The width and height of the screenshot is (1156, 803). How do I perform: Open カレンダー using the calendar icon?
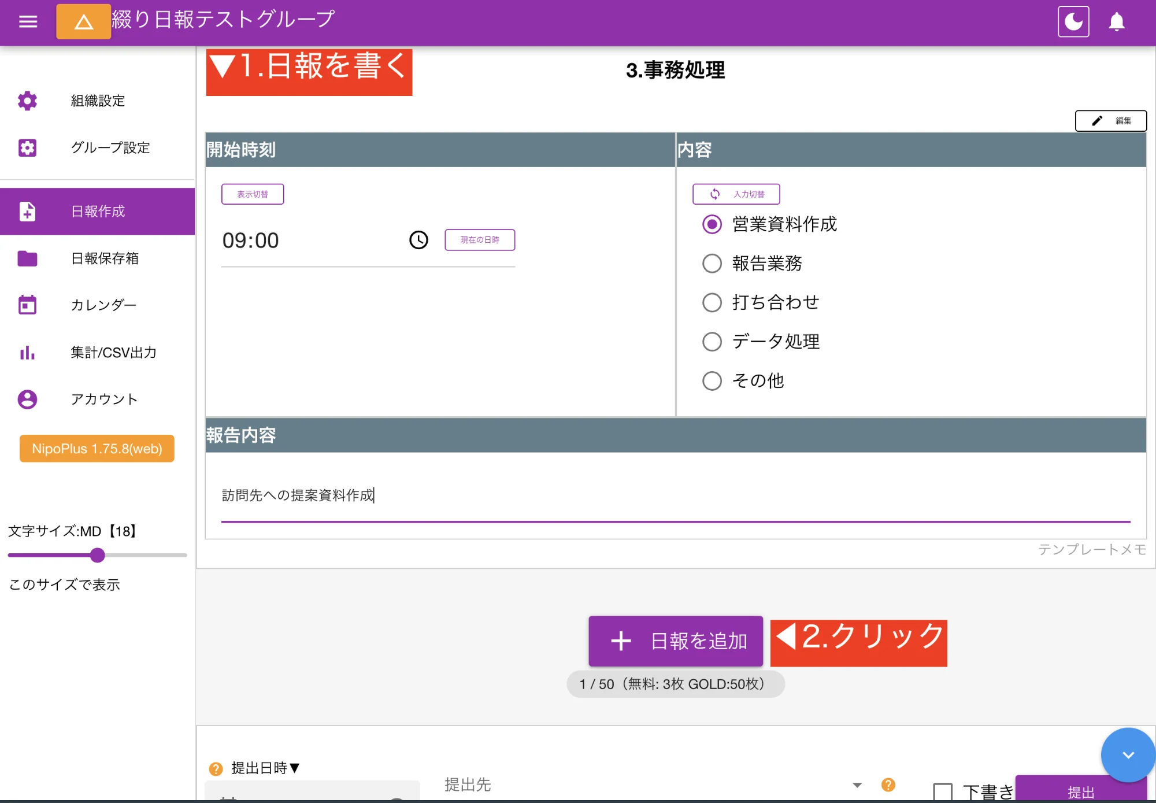pos(27,305)
